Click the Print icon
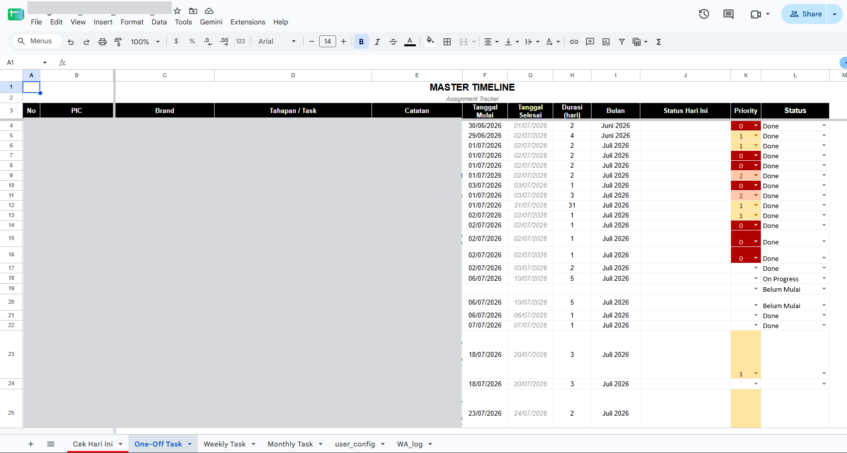The image size is (847, 453). coord(103,42)
